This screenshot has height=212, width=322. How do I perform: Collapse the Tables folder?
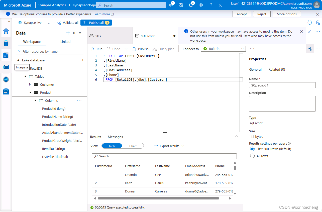coord(25,76)
